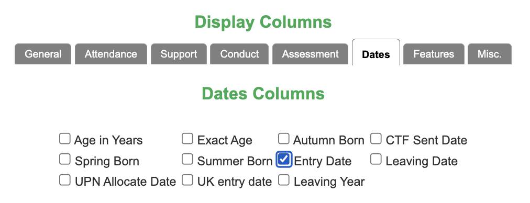Open the Attendance tab
This screenshot has height=203, width=530.
[111, 54]
